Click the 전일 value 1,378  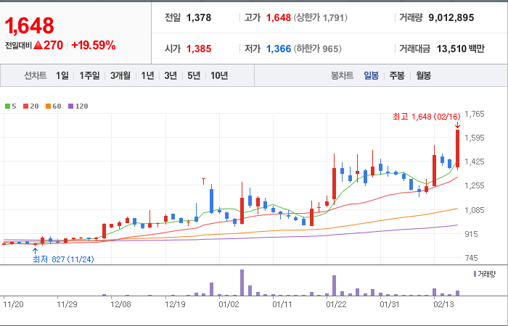(199, 17)
